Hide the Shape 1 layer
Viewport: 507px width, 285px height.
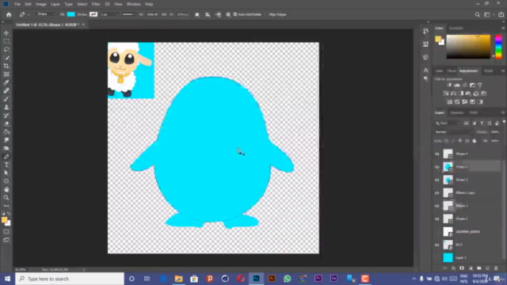click(x=436, y=218)
